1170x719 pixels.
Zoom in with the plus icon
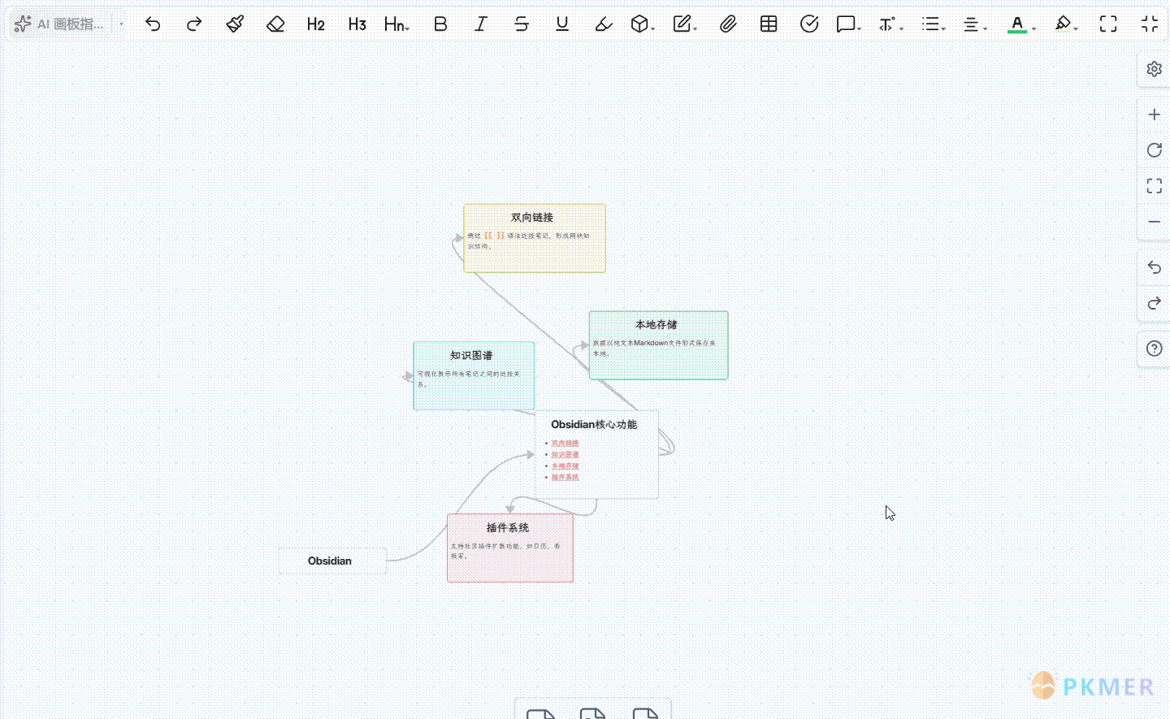pos(1154,115)
